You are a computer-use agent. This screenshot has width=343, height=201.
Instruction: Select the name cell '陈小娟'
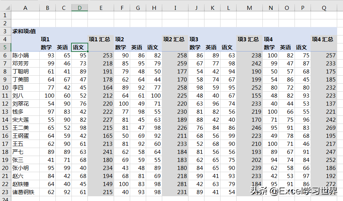coord(26,56)
